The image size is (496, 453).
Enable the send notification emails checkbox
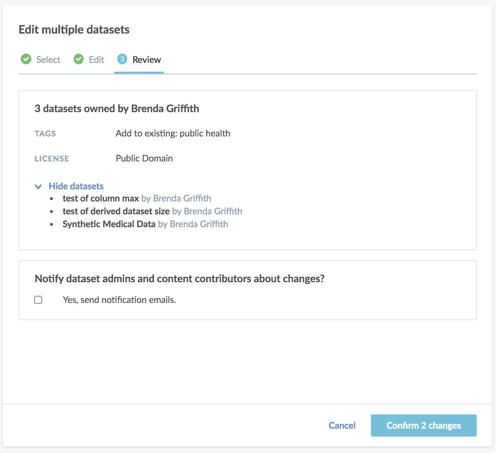pos(38,300)
